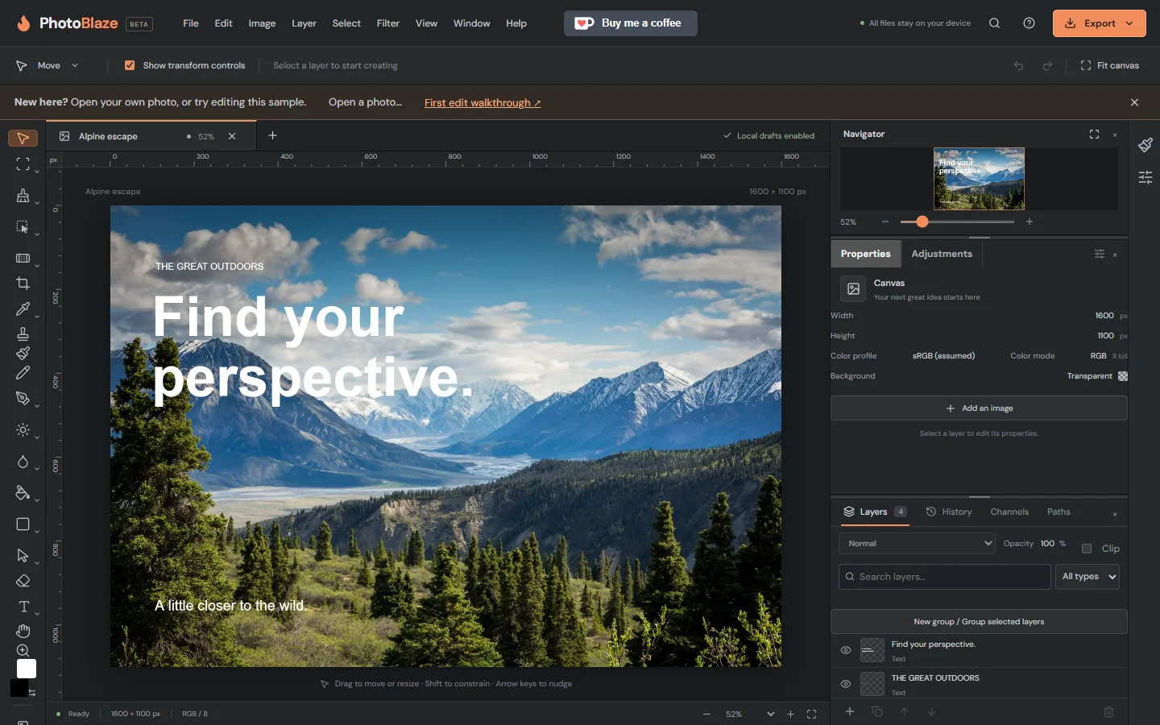Select the Pen tool in toolbar
The width and height of the screenshot is (1160, 725).
[23, 398]
